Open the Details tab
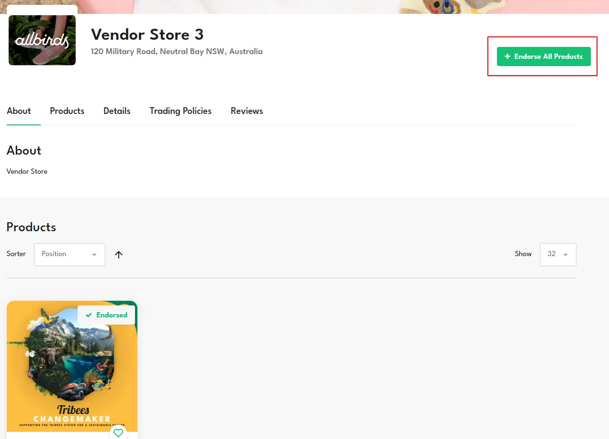Image resolution: width=609 pixels, height=439 pixels. [117, 111]
